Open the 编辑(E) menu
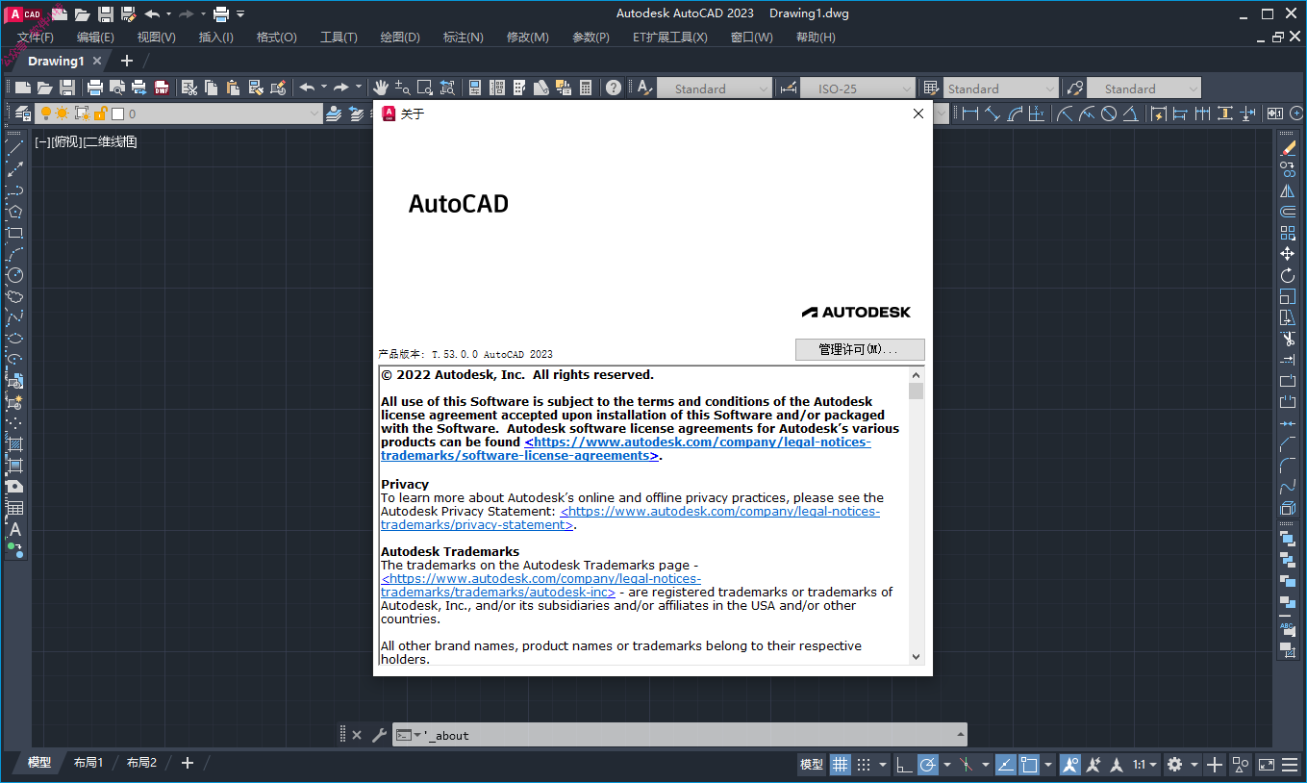The height and width of the screenshot is (783, 1307). [x=95, y=37]
